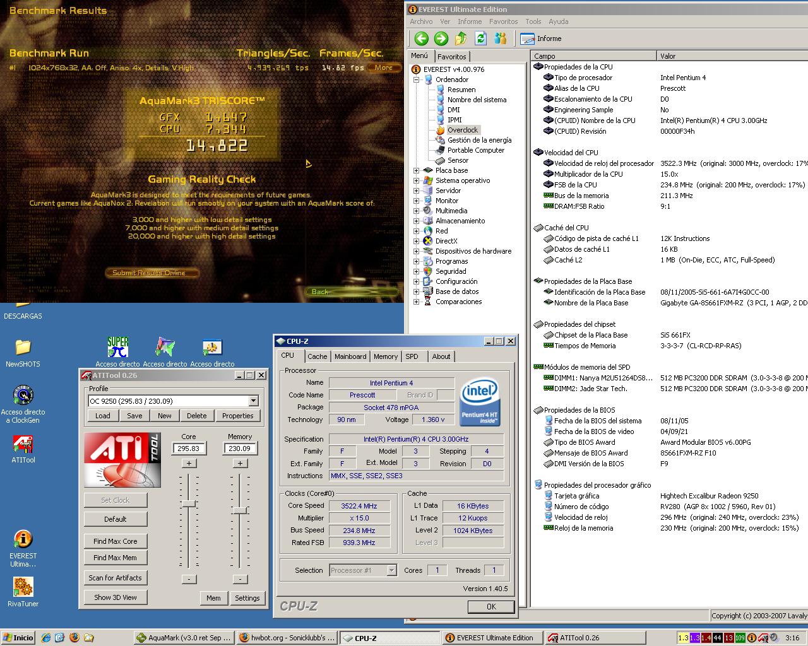Click the Core clock value field
808x646 pixels.
point(189,449)
